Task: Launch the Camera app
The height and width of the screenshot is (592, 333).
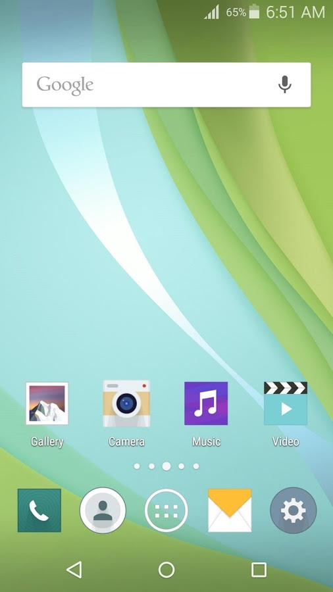Action: tap(126, 404)
